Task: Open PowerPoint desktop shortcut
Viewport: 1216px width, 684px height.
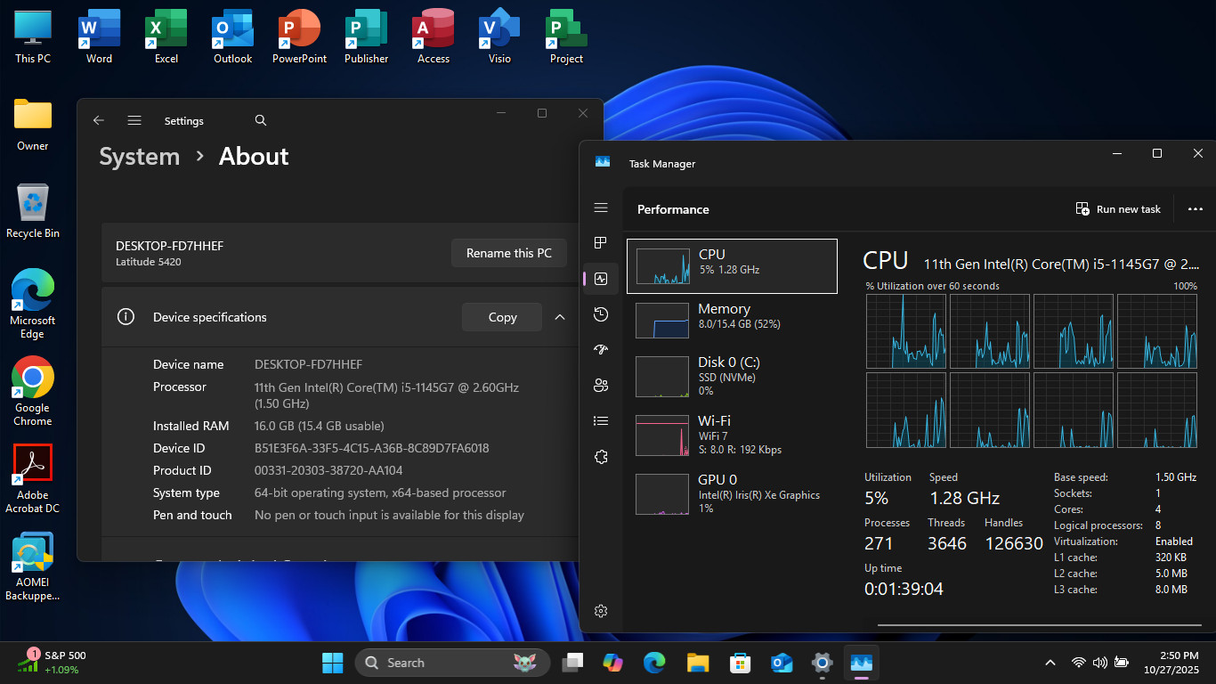Action: tap(299, 37)
